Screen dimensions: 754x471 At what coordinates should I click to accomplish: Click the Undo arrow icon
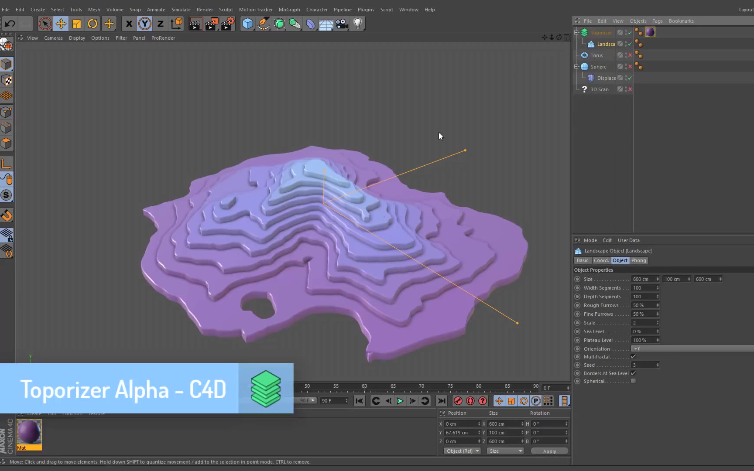tap(10, 24)
